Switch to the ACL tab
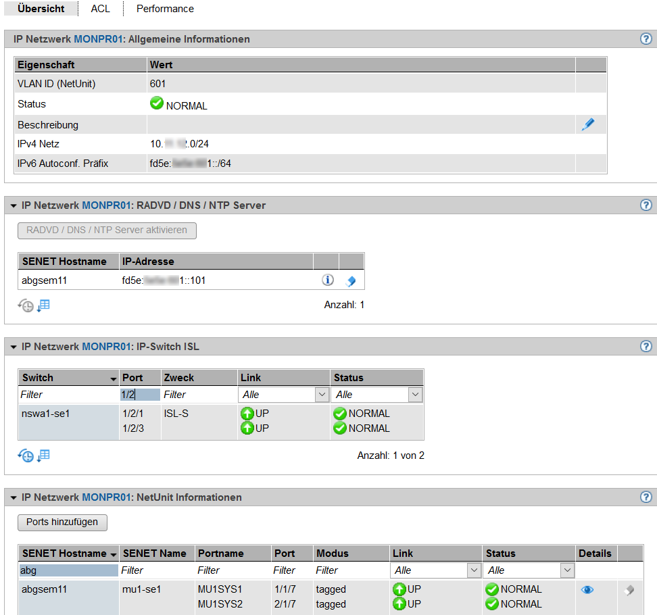This screenshot has height=615, width=657. coord(100,9)
